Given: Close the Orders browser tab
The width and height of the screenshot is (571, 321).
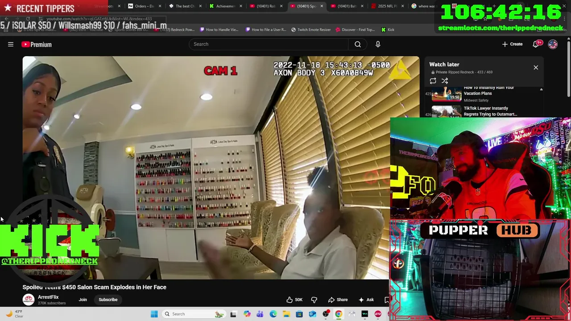Looking at the screenshot, I should 160,6.
